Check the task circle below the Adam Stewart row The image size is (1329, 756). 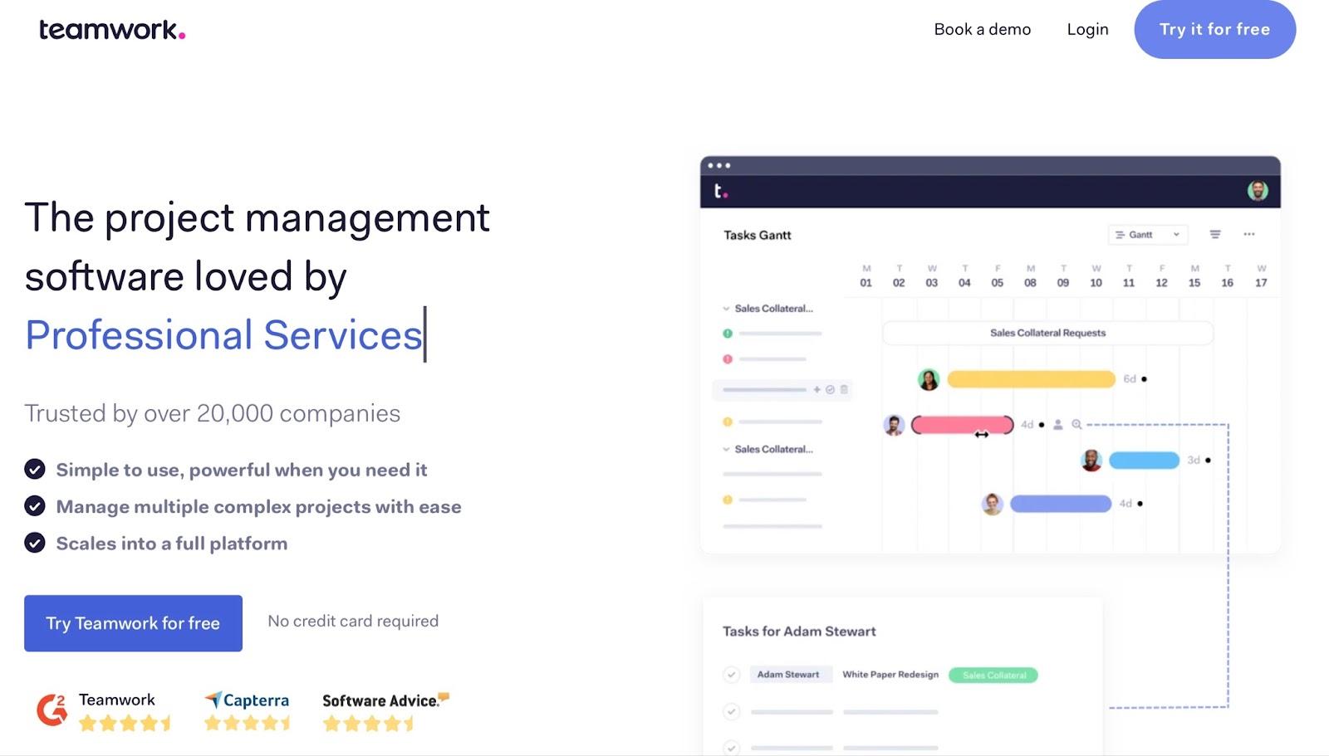(x=731, y=711)
